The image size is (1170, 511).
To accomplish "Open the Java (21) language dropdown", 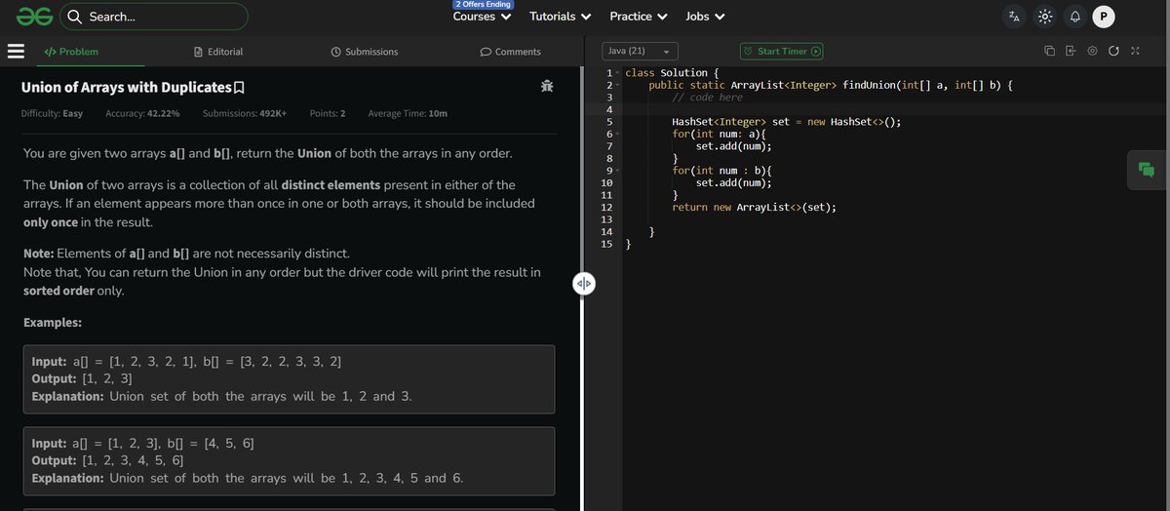I will 639,51.
